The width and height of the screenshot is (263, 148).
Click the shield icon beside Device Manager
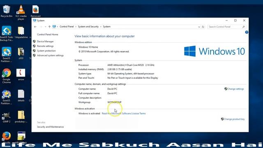(34, 41)
